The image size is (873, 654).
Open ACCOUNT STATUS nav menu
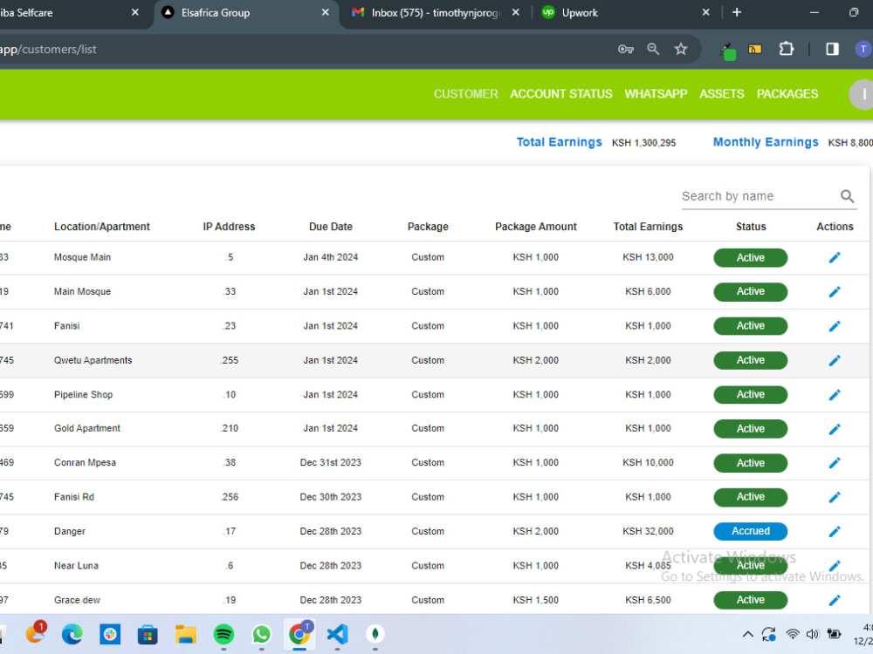561,94
